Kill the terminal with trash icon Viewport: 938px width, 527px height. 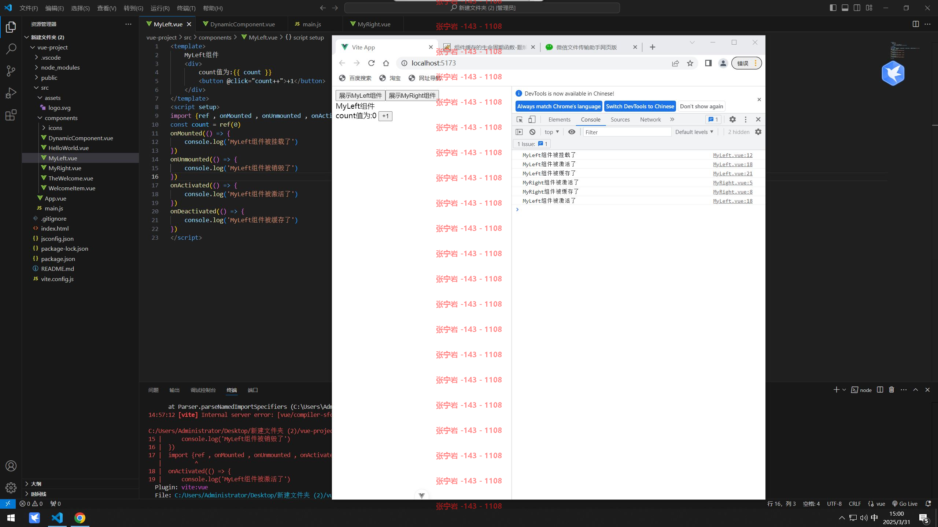tap(891, 390)
